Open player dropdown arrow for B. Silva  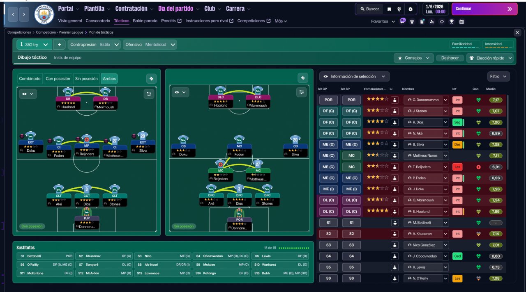click(x=445, y=144)
